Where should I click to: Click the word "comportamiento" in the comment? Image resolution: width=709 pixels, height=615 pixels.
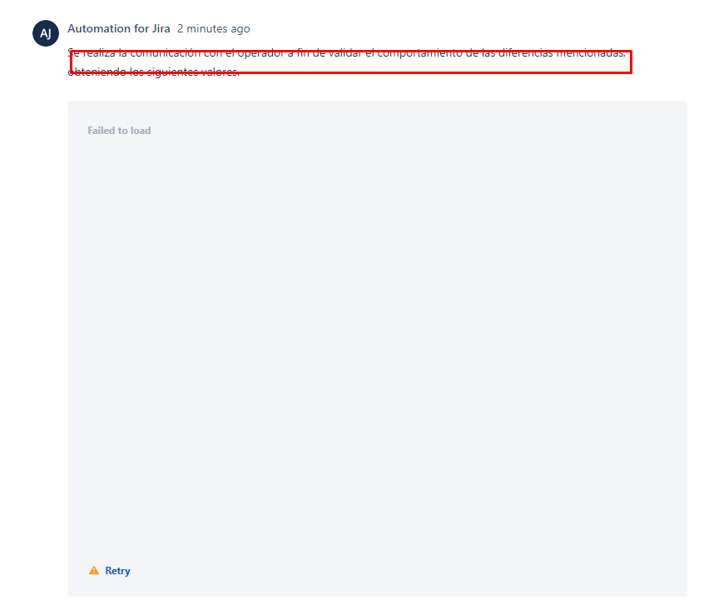[x=419, y=53]
